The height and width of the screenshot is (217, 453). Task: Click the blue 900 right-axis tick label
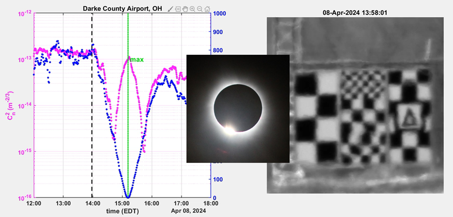[218, 32]
